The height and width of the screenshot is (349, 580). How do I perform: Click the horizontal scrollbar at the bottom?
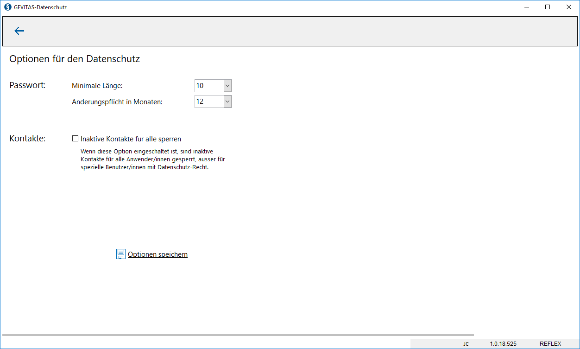coord(238,335)
